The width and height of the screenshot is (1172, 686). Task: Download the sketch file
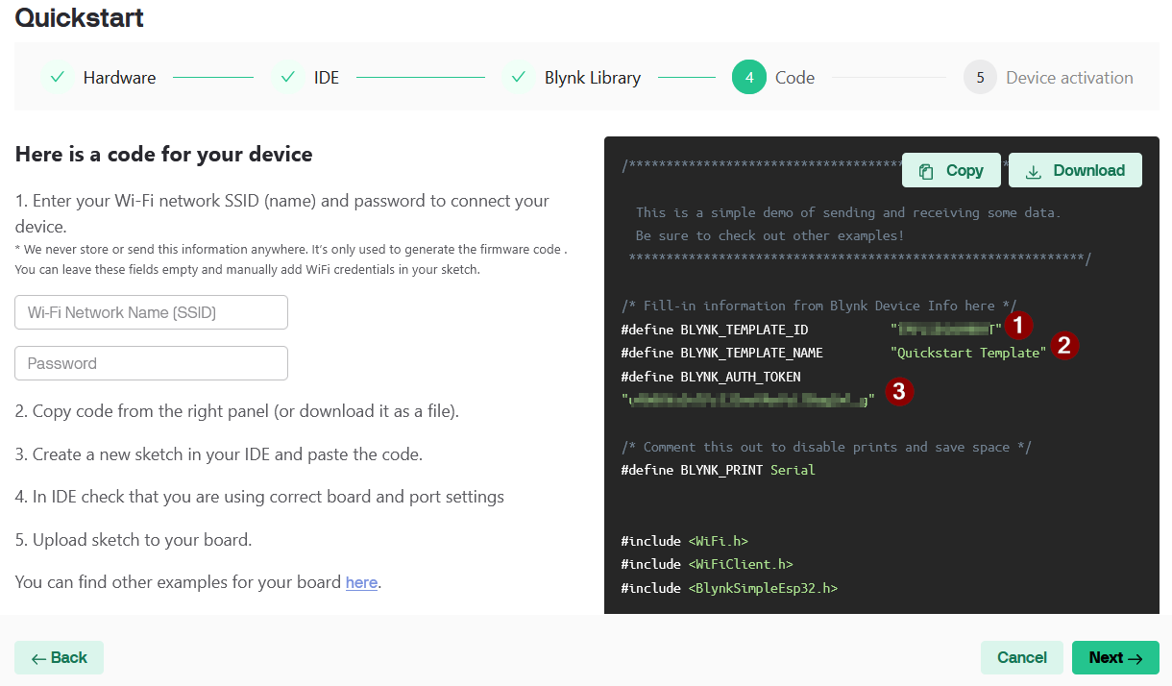(x=1075, y=171)
